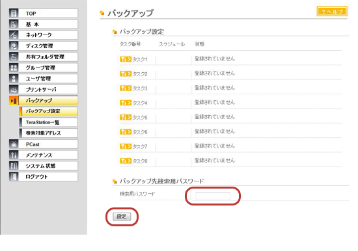Click the 基本 sidebar icon
Image resolution: width=358 pixels, height=251 pixels.
(14, 24)
